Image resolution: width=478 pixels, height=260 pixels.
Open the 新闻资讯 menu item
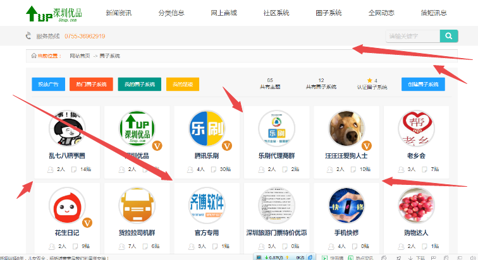118,13
